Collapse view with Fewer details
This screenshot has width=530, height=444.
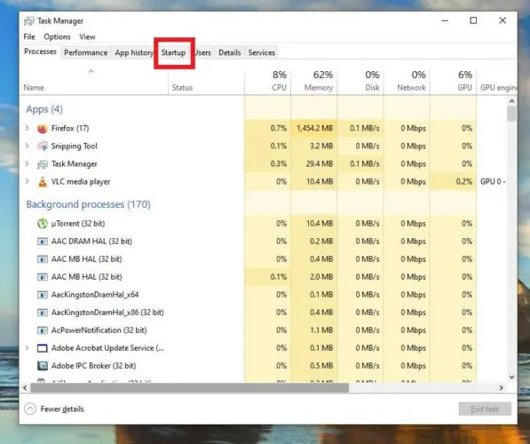tap(54, 408)
